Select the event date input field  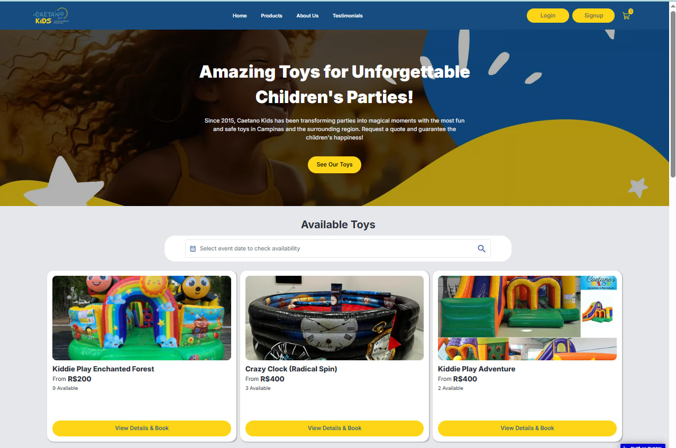point(337,249)
